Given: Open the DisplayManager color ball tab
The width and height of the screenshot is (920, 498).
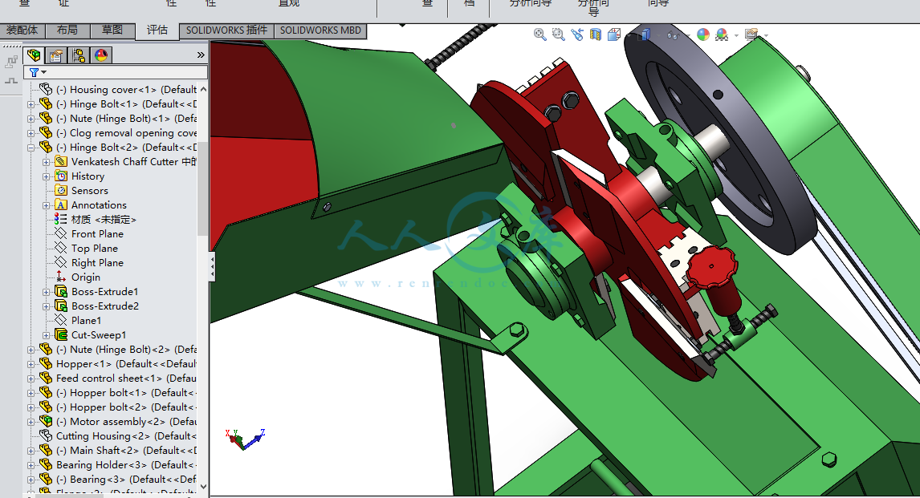Looking at the screenshot, I should click(x=101, y=55).
